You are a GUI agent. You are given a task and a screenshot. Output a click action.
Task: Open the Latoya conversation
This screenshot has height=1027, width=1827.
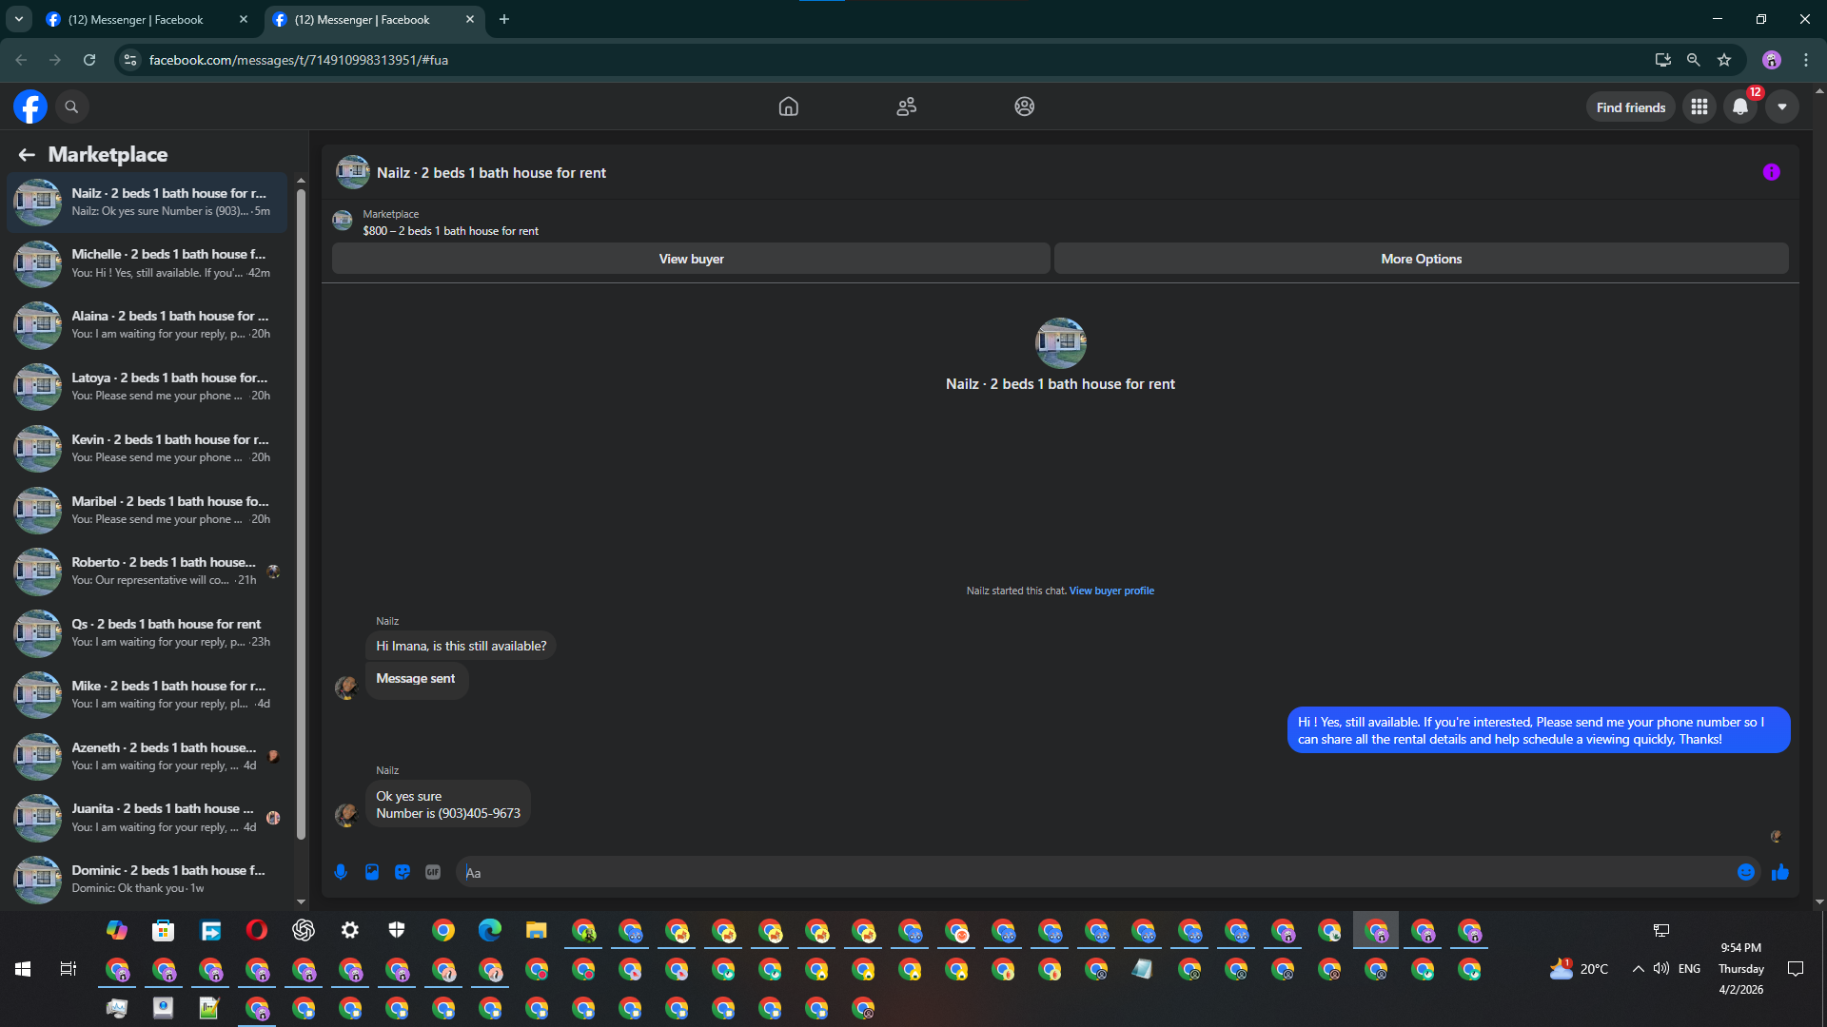(147, 387)
